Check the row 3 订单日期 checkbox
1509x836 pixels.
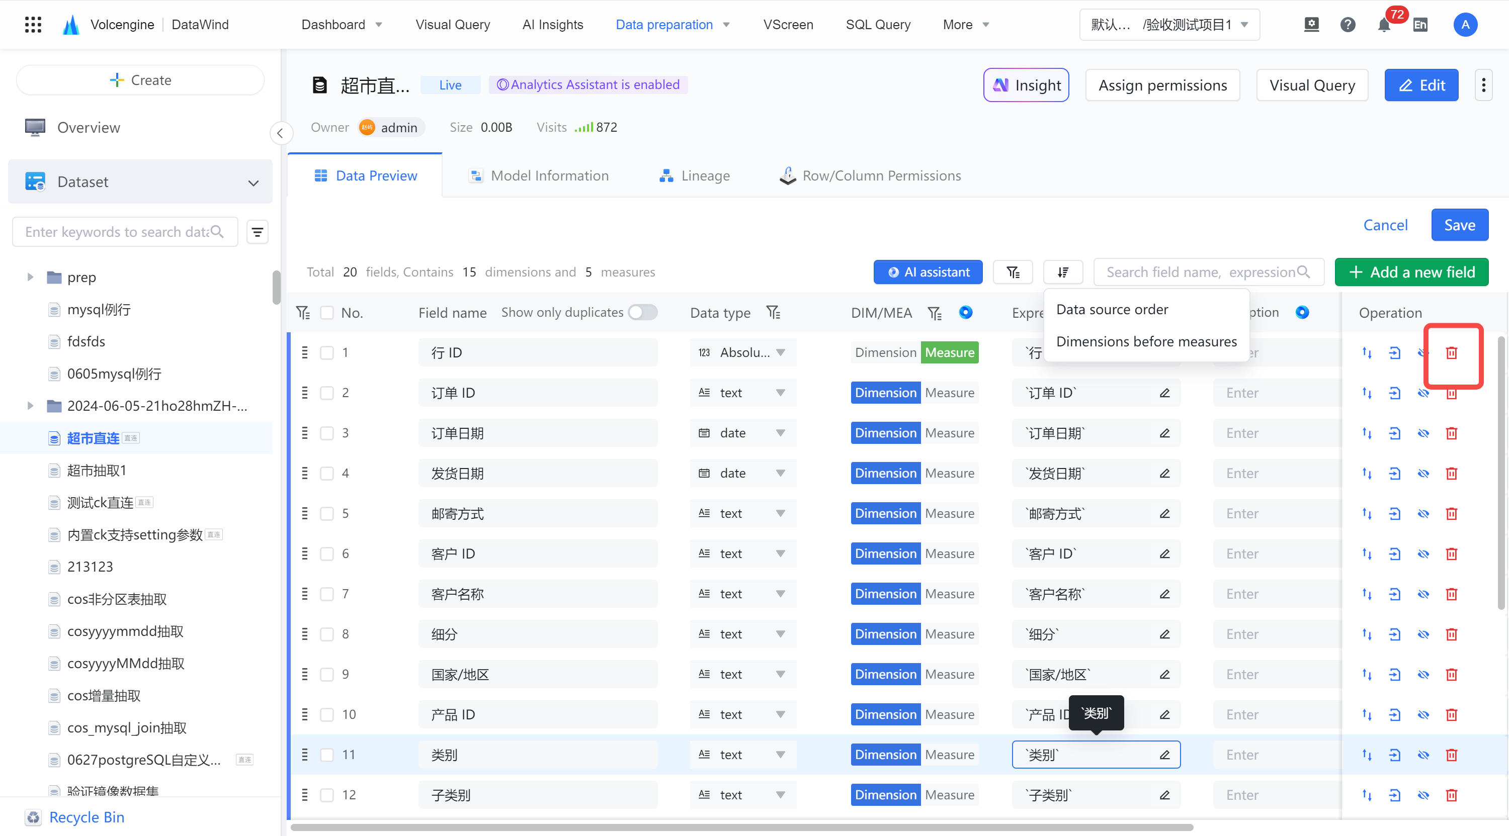pos(327,433)
